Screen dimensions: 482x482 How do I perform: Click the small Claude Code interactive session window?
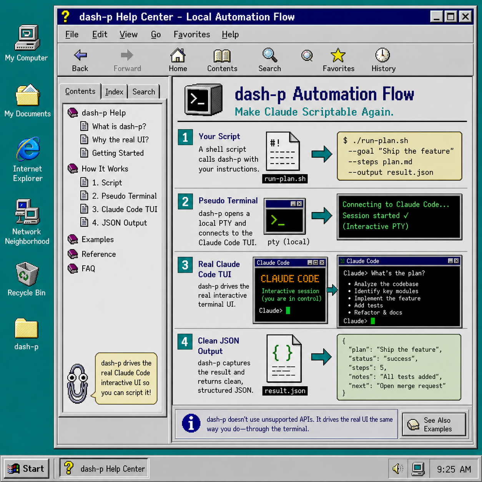pos(290,291)
